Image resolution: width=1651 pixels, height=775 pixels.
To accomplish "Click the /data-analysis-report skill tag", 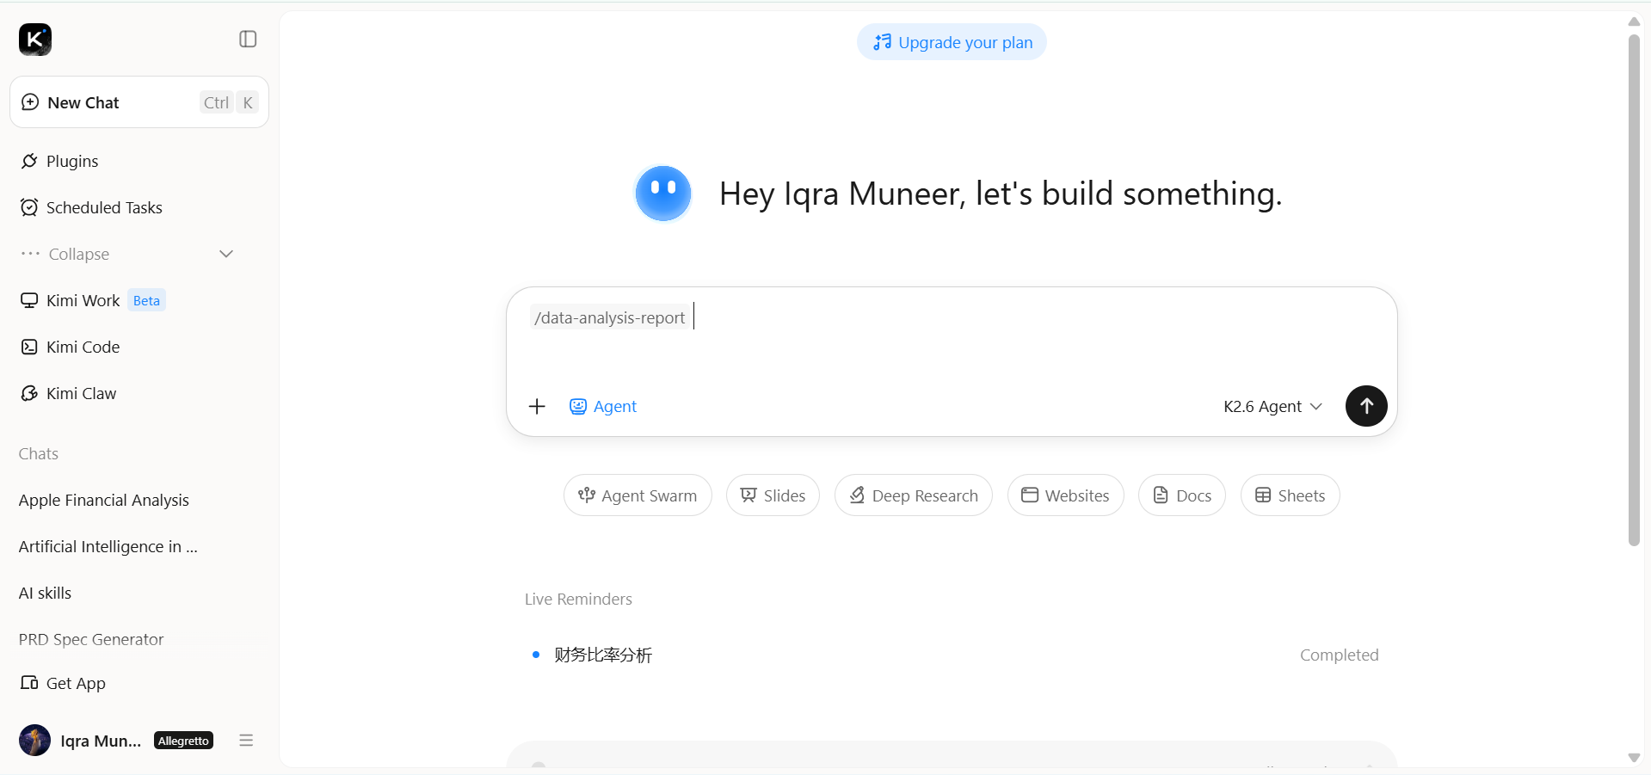I will point(610,318).
